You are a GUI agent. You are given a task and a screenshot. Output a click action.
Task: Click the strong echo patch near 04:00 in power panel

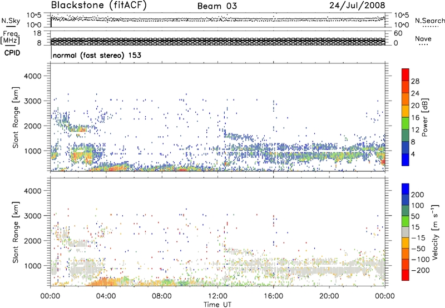pos(112,168)
